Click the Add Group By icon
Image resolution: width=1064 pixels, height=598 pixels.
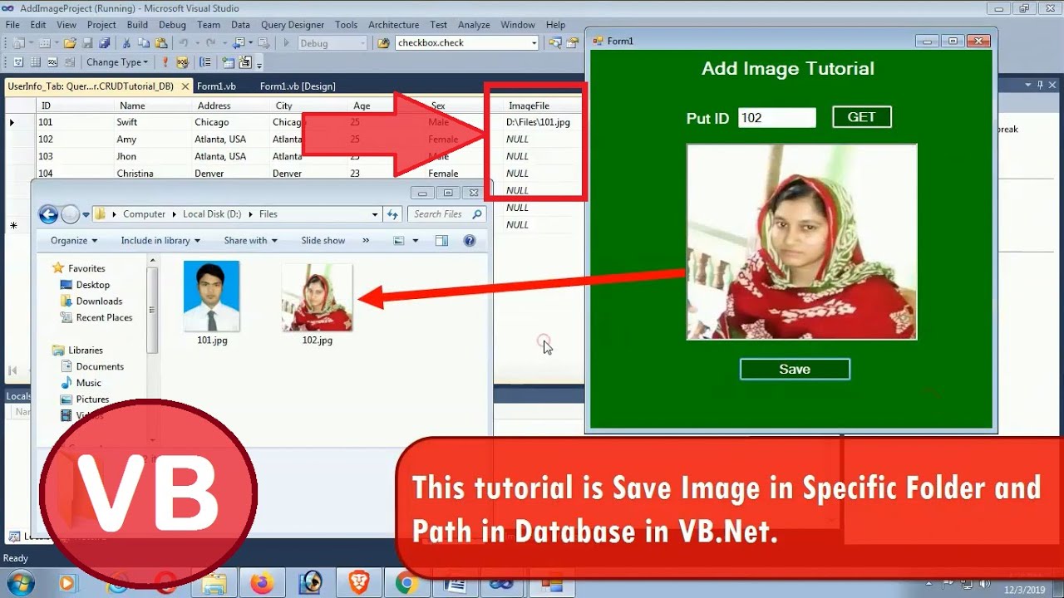pos(205,62)
